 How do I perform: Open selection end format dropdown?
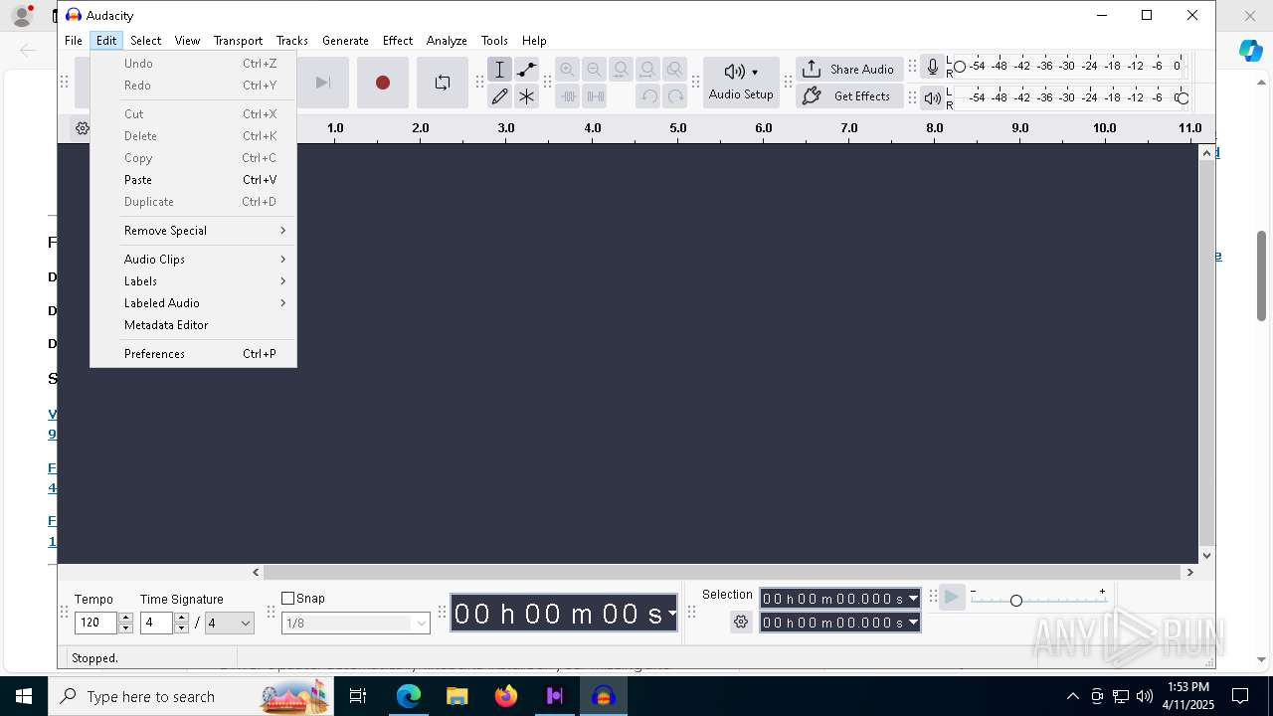pyautogui.click(x=913, y=623)
